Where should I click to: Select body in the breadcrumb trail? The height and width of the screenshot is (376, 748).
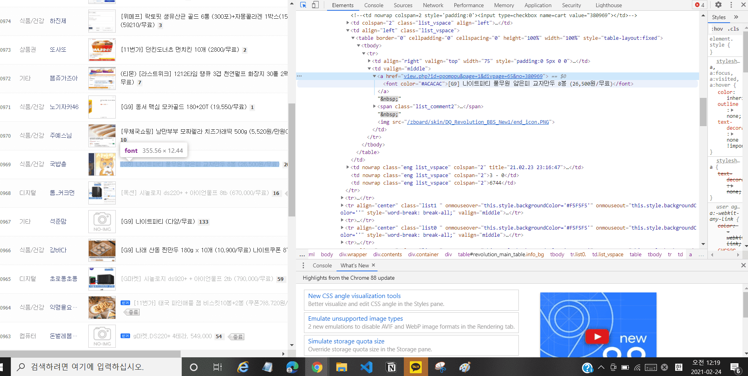click(327, 255)
